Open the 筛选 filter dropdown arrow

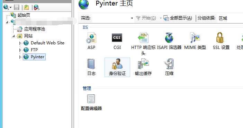(132, 18)
